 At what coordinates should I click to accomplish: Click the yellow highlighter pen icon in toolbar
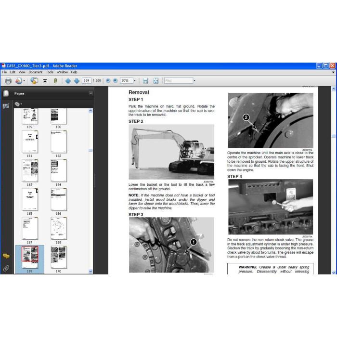[x=55, y=81]
